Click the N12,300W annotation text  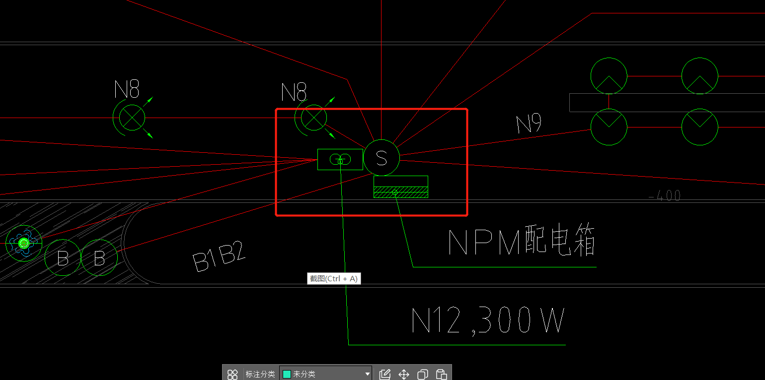pyautogui.click(x=488, y=320)
